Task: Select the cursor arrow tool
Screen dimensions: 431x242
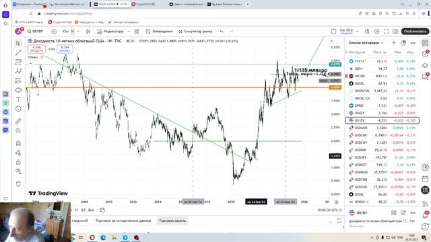Action: (18, 43)
